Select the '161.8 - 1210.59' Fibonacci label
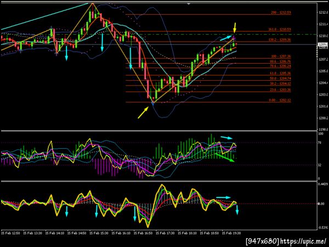The image size is (329, 247). (280, 30)
